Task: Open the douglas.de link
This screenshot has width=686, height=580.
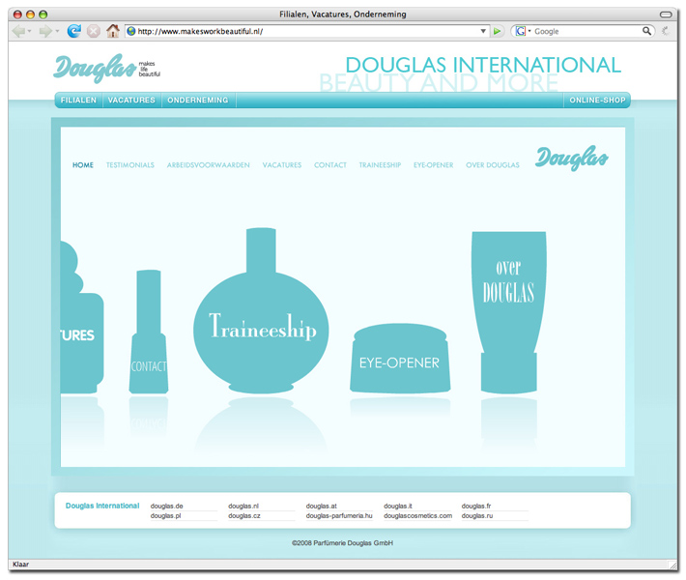Action: click(167, 506)
